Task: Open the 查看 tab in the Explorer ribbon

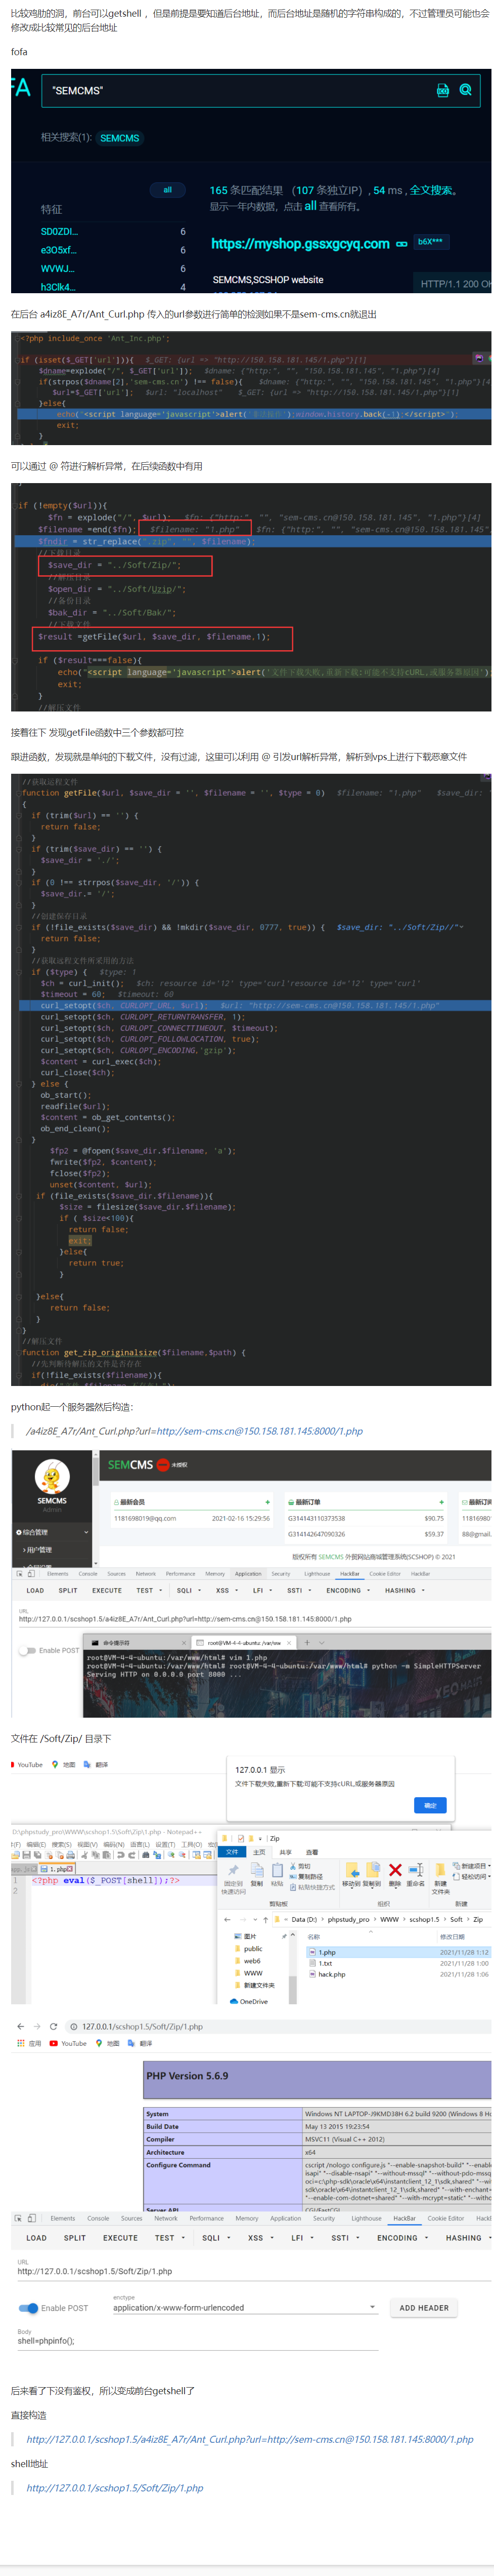Action: coord(311,1852)
